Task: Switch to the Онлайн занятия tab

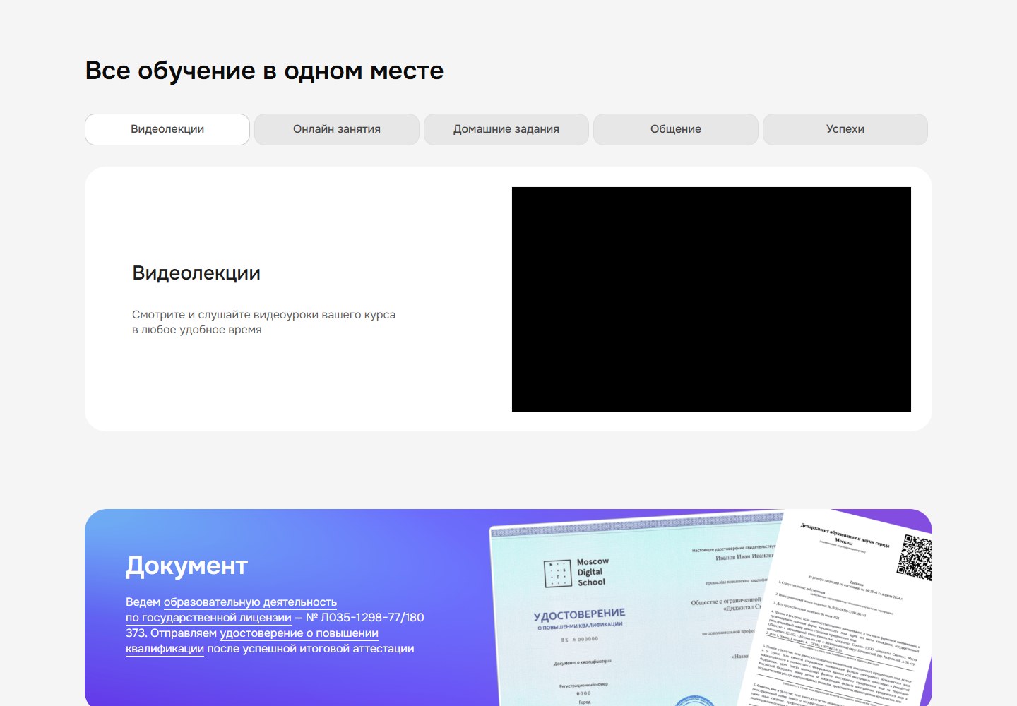Action: click(337, 129)
